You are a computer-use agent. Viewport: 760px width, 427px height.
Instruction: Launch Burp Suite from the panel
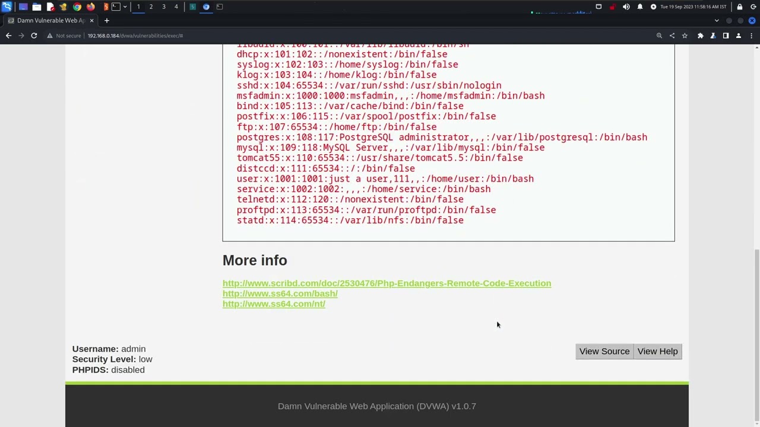click(106, 7)
